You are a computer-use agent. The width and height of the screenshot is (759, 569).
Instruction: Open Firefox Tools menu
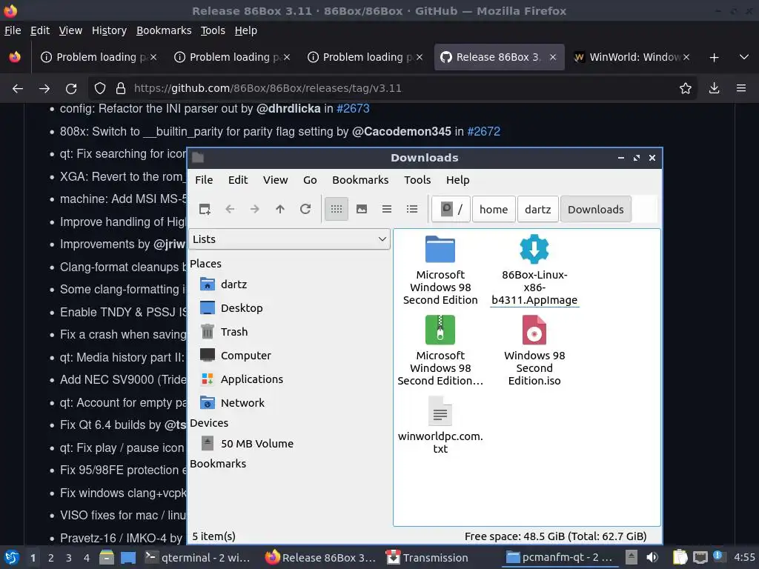(x=213, y=30)
